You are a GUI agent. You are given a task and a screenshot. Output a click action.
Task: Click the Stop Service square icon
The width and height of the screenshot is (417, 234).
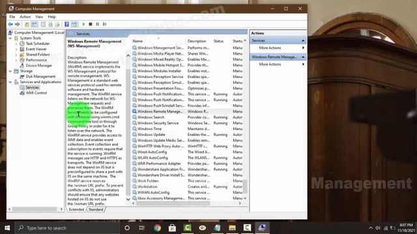click(91, 24)
